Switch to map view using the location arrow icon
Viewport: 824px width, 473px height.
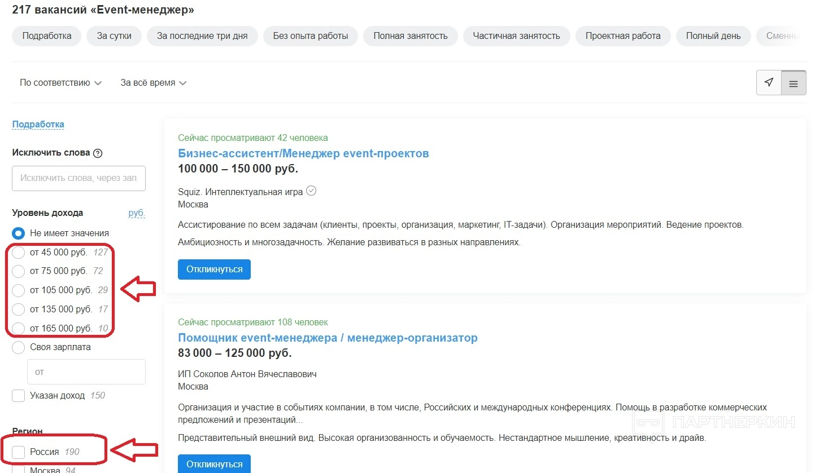(x=769, y=83)
